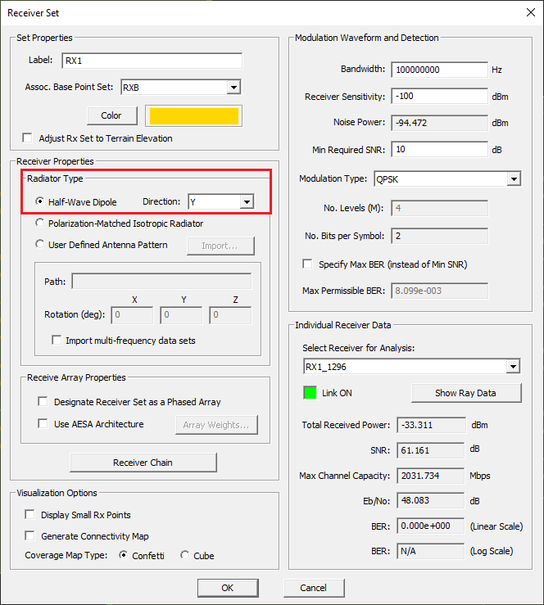
Task: Select Polarization-Matched Isotropic Radiator option
Action: (39, 223)
